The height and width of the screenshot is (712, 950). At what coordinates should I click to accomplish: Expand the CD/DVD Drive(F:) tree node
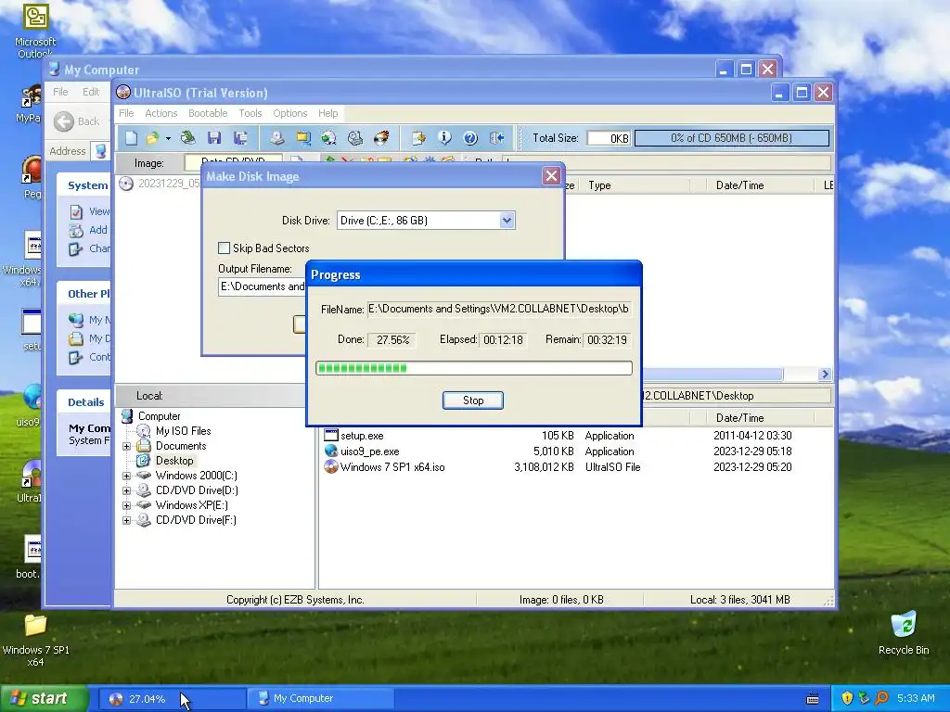(126, 520)
